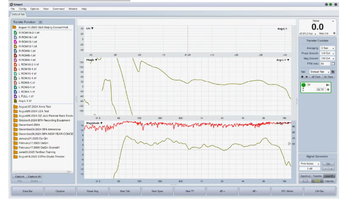Open the Transfer Function data bar menu icon
The width and height of the screenshot is (349, 202).
41,22
